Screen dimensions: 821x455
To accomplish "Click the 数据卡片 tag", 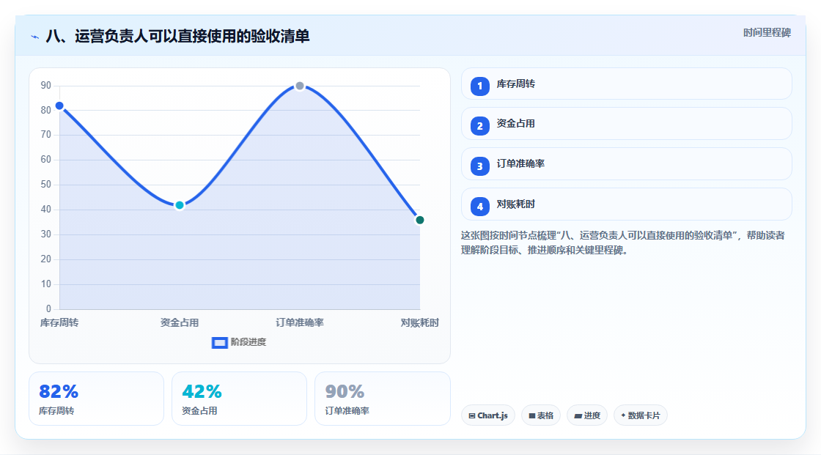I will coord(641,415).
